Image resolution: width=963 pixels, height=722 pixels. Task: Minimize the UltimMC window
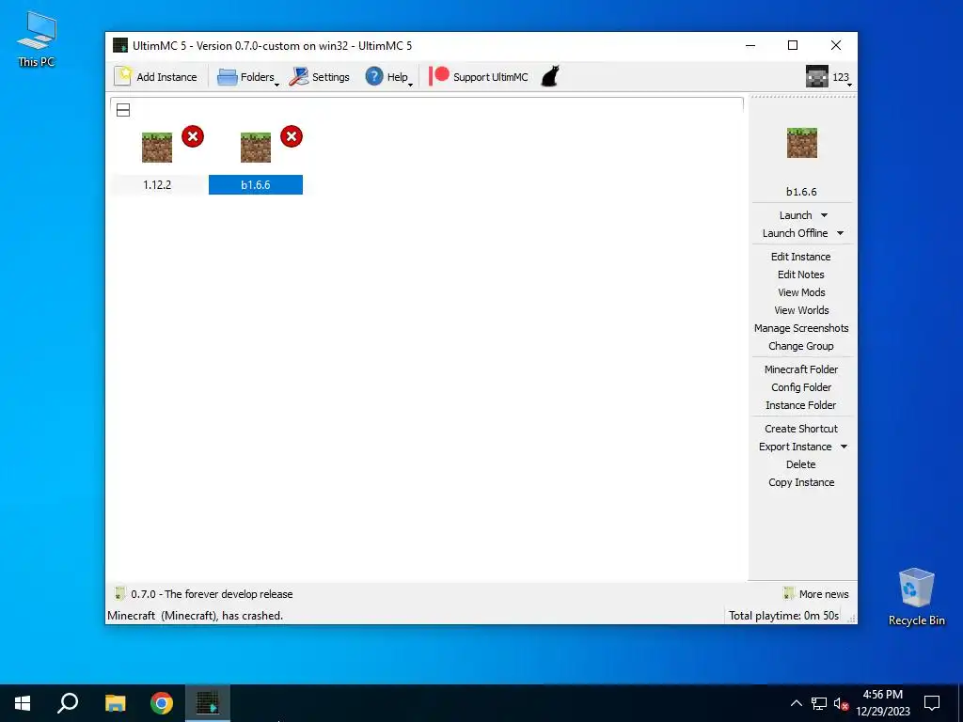750,45
